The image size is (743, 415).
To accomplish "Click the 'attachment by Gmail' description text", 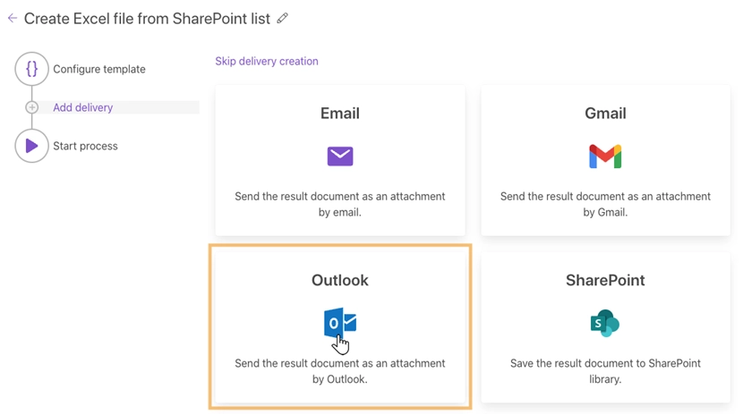I will pyautogui.click(x=605, y=204).
